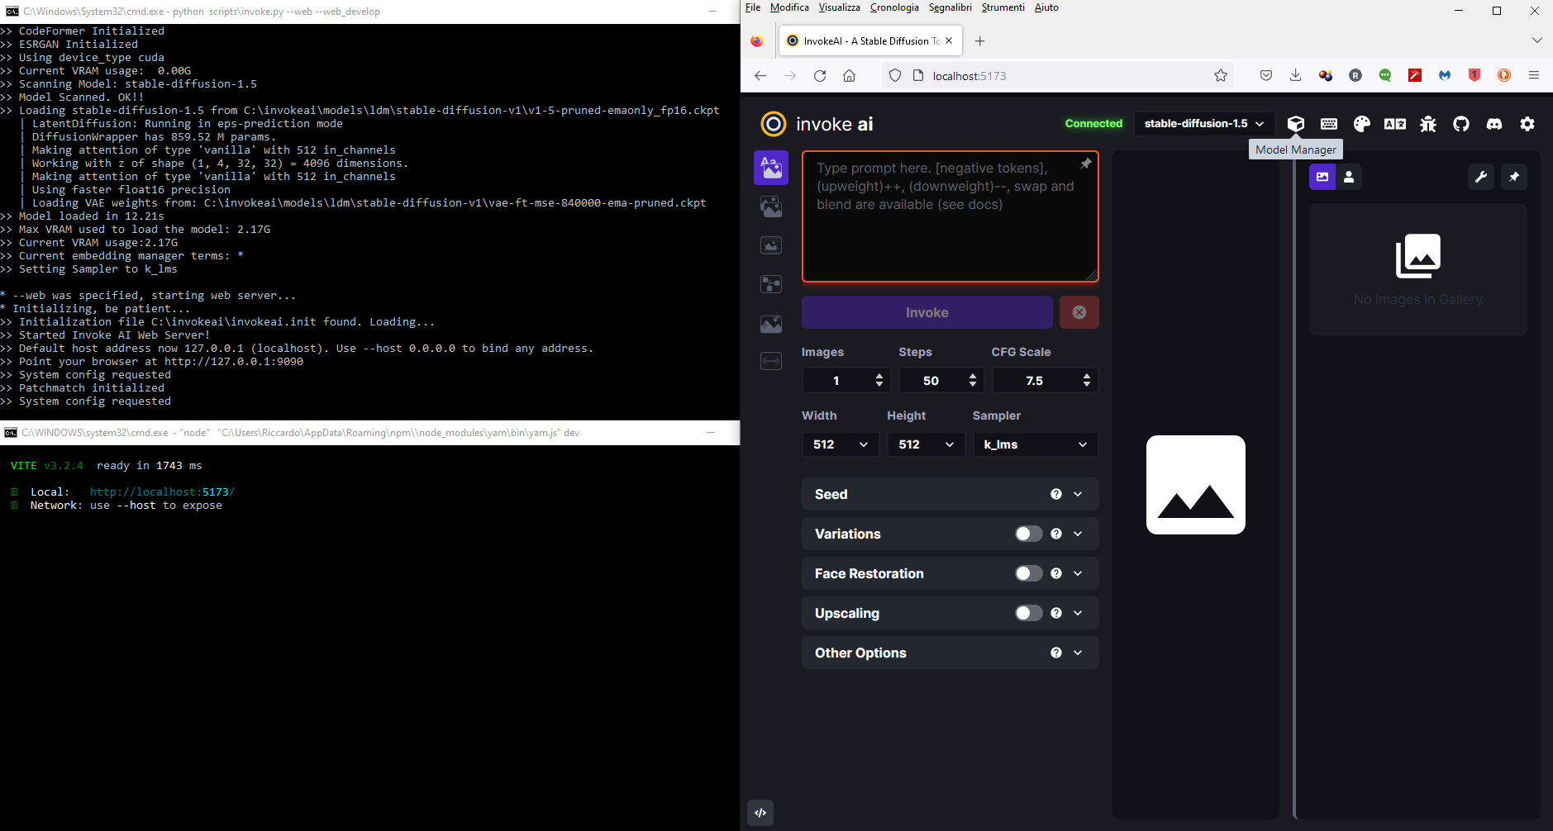The image size is (1553, 831).
Task: Increase the CFG Scale stepper
Action: pyautogui.click(x=1087, y=376)
